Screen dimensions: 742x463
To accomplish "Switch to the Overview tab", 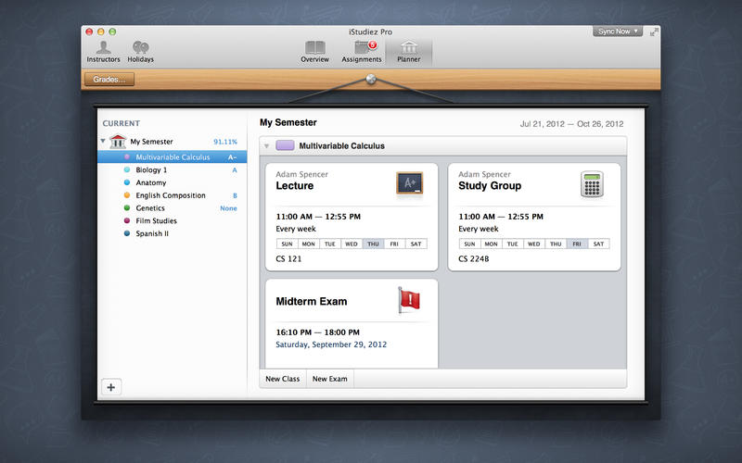I will 314,50.
